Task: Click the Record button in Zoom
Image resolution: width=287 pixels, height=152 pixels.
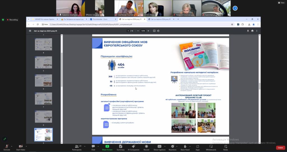Action: 146,148
